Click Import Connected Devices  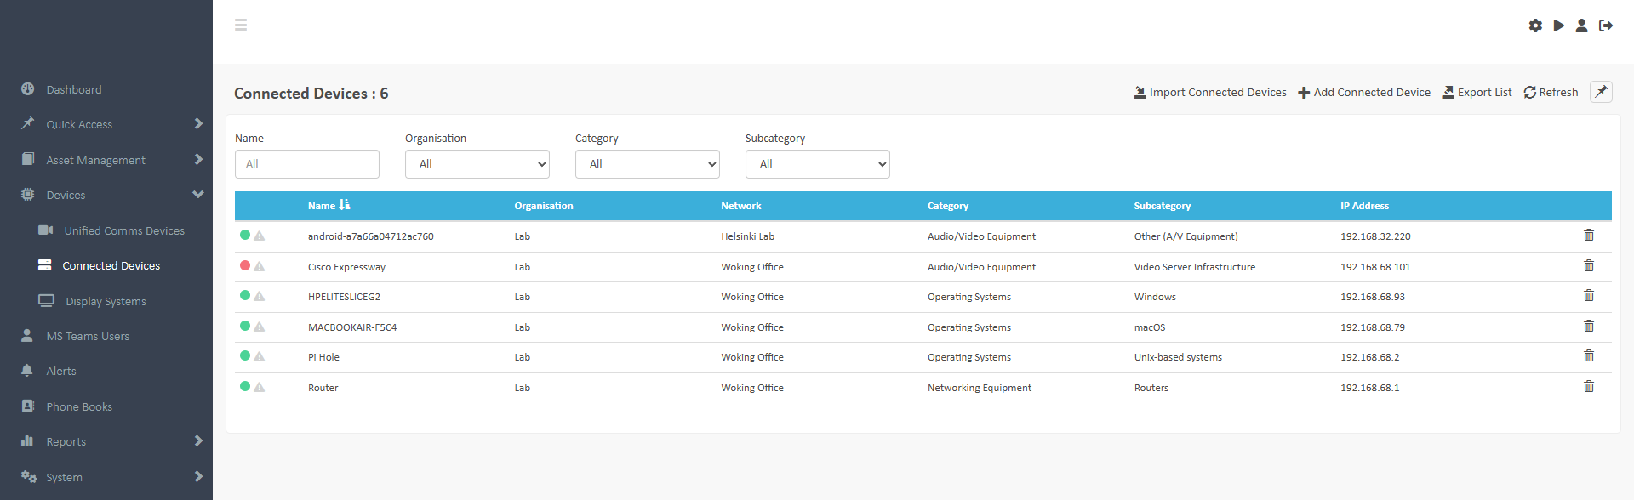(x=1210, y=92)
